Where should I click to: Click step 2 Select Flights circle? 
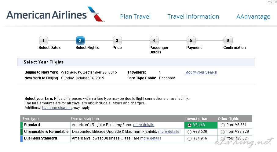[80, 41]
